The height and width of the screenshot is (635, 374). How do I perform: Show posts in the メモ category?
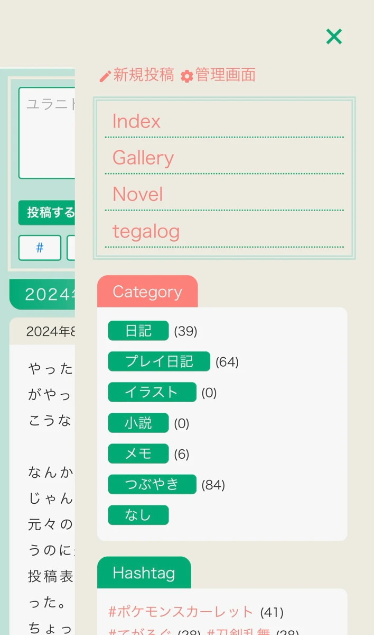pos(137,453)
